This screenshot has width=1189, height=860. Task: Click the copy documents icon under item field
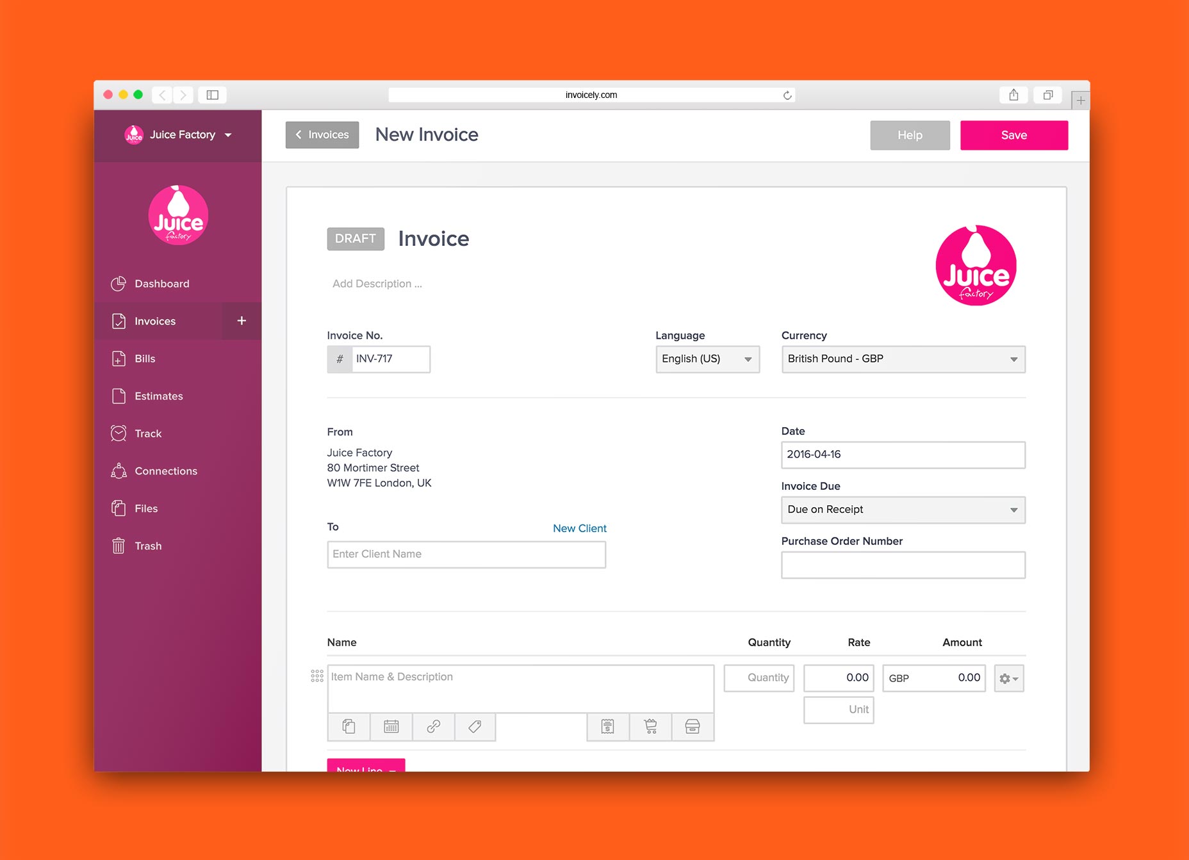(348, 726)
